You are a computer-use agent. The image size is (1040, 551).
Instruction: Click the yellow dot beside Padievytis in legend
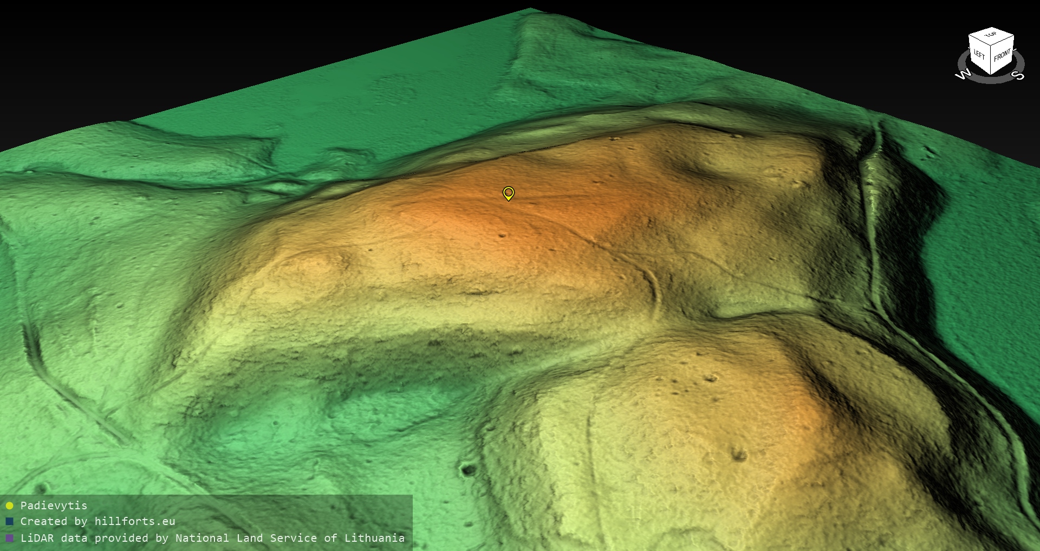(9, 505)
